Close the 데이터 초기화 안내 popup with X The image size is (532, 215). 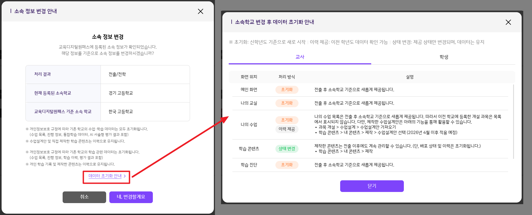coord(508,22)
